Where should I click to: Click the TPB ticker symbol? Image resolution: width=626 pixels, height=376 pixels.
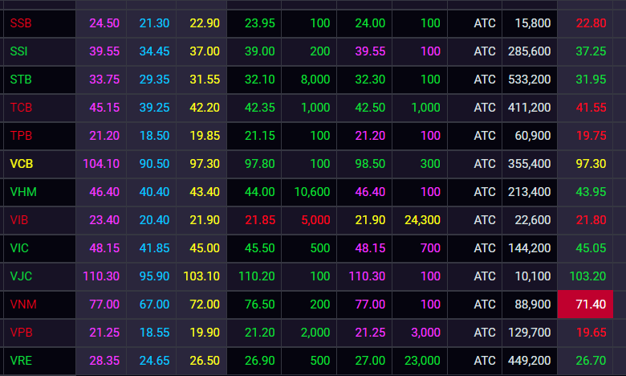tap(19, 136)
